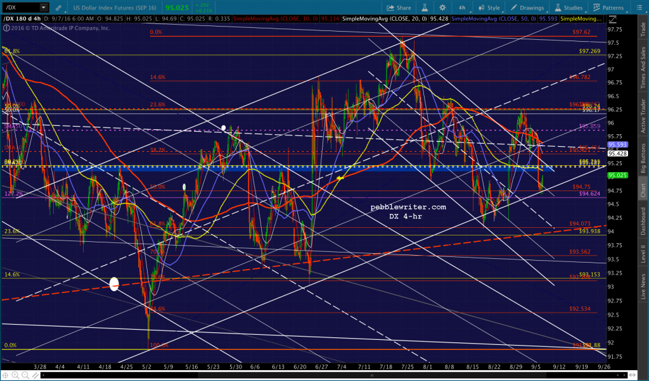Click the price axis scale icon
This screenshot has height=381, width=649.
click(612, 19)
